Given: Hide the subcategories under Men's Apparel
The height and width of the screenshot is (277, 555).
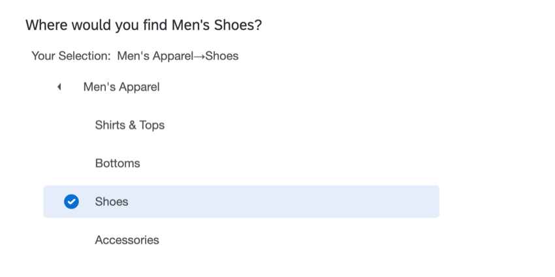Looking at the screenshot, I should 59,87.
